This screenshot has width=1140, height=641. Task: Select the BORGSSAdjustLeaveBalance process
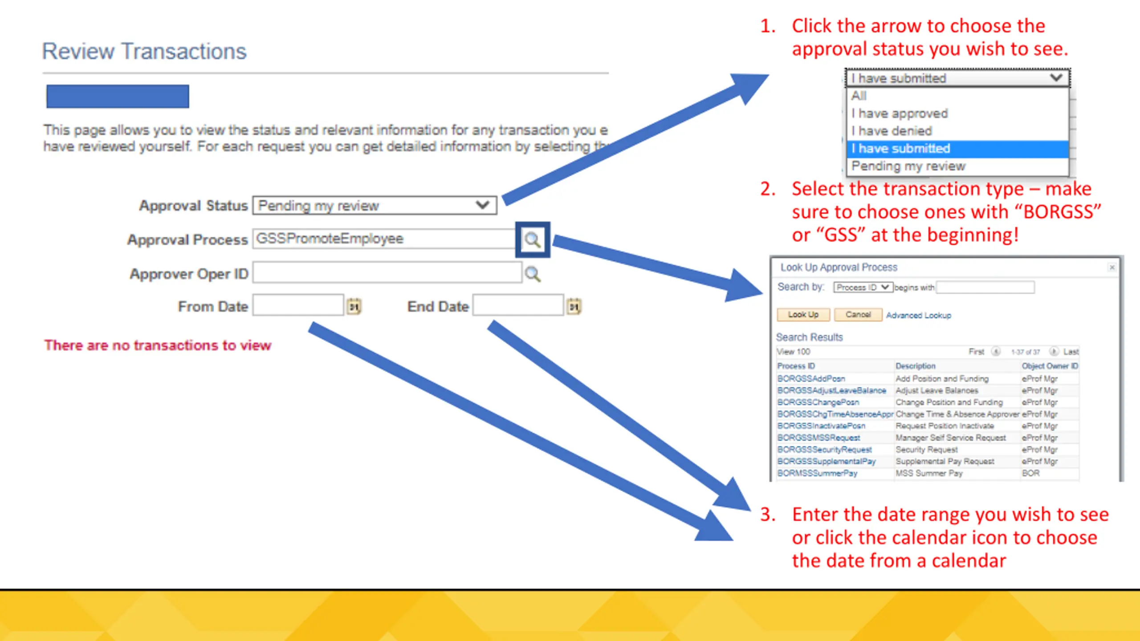point(832,390)
